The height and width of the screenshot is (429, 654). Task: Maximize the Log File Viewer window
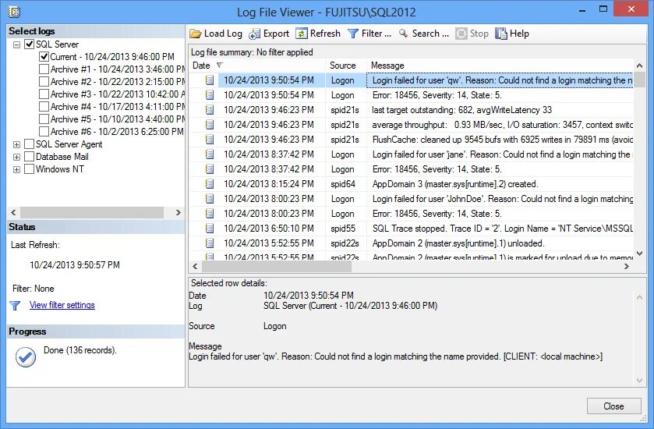click(603, 9)
